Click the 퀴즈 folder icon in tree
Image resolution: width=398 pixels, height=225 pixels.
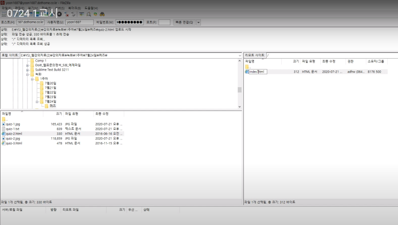tap(47, 106)
